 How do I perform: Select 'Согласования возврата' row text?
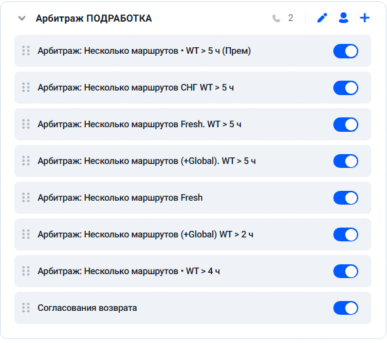(x=87, y=308)
